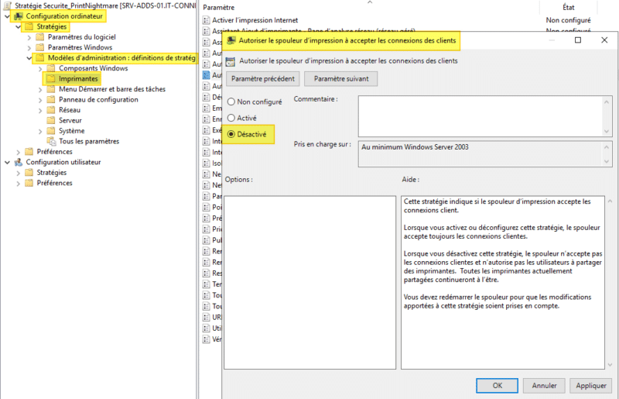Click Modèles d'administration folder icon

click(x=40, y=58)
